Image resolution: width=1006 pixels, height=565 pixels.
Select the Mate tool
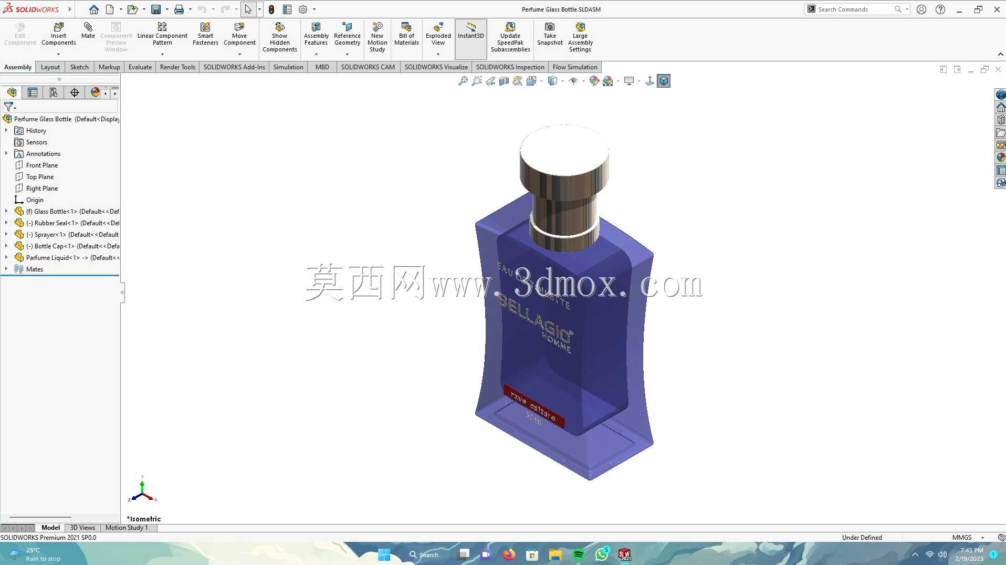(88, 30)
